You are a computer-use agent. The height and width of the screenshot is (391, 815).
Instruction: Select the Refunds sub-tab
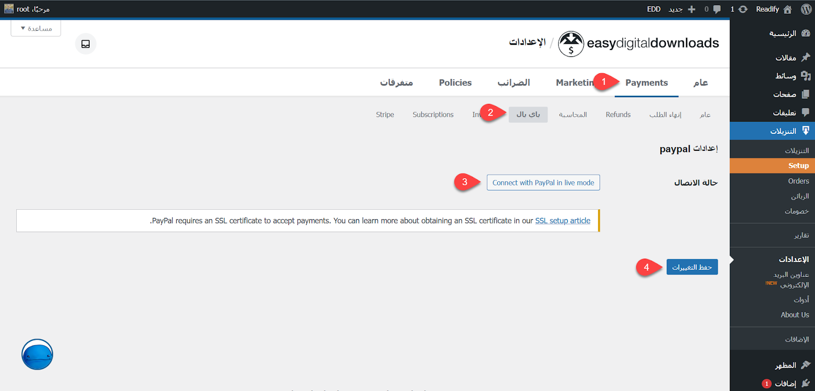(x=618, y=115)
